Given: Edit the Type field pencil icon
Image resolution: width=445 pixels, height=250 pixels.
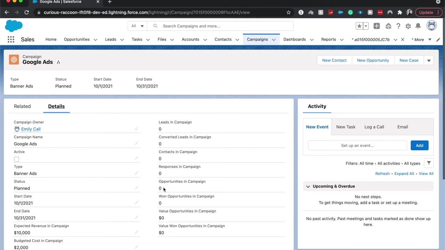Looking at the screenshot, I should (x=137, y=173).
